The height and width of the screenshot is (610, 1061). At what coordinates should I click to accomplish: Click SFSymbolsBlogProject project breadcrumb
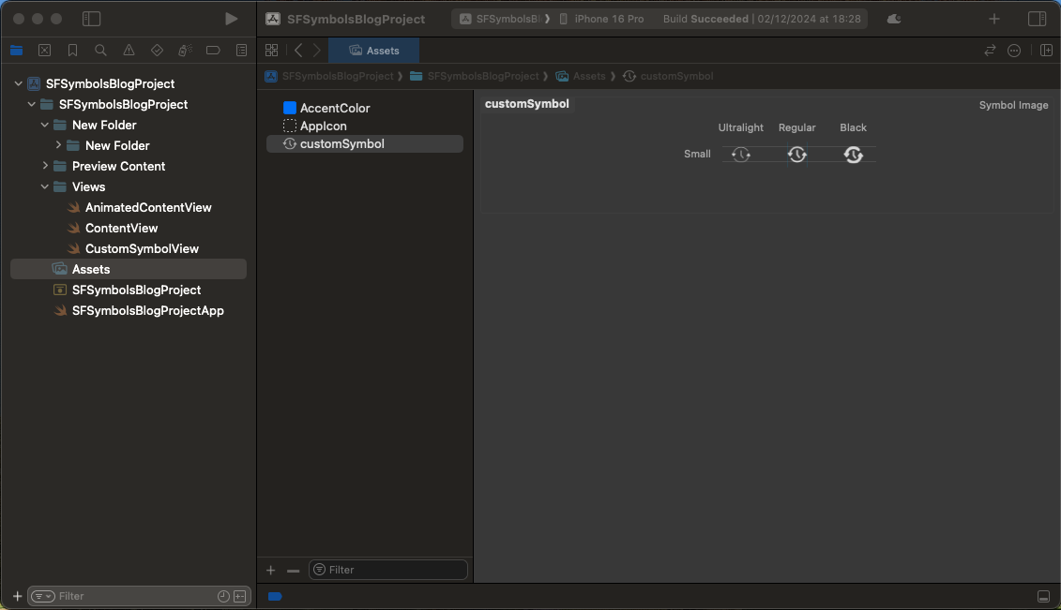coord(330,76)
